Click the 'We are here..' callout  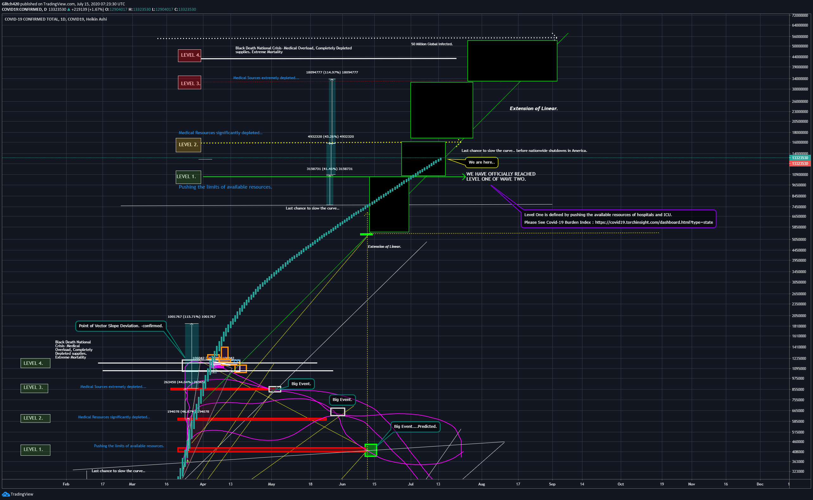pos(481,162)
